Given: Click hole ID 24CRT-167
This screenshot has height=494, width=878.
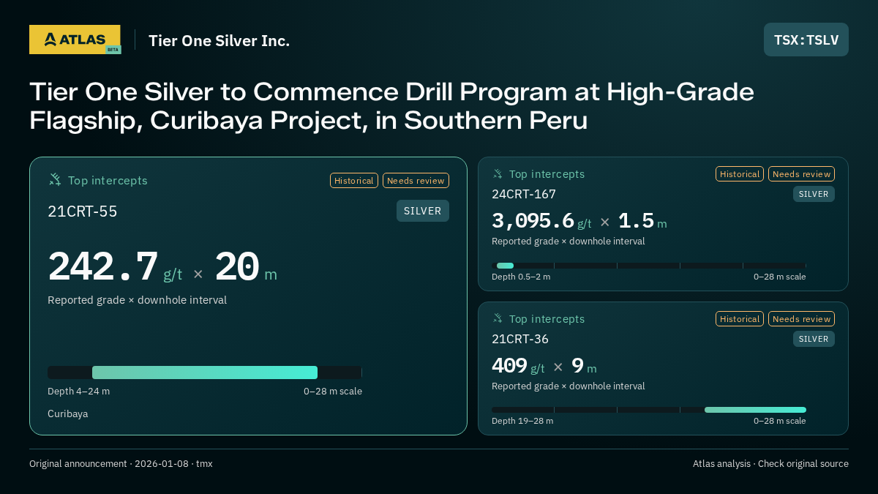Looking at the screenshot, I should point(524,194).
